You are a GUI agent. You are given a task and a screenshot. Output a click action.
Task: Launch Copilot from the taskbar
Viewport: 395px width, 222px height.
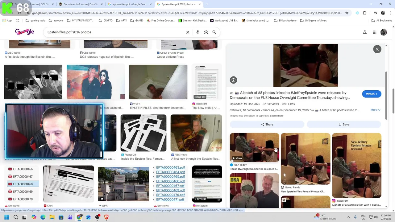[34, 217]
